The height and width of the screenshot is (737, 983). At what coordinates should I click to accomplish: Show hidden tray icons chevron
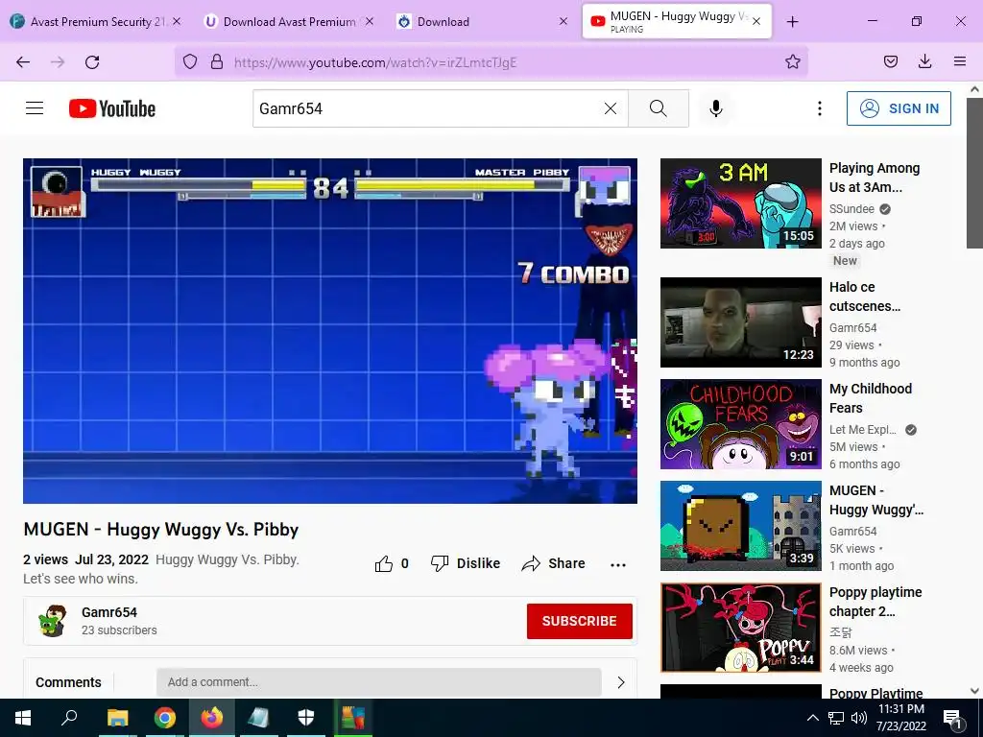tap(812, 718)
